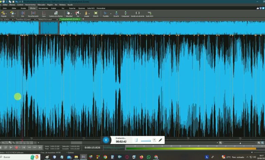Open WhatsApp from the taskbar
The height and width of the screenshot is (160, 265).
[x=148, y=157]
